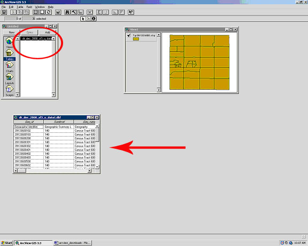The image size is (308, 246).
Task: Click project icon list scroll-up arrow
Action: 18,39
